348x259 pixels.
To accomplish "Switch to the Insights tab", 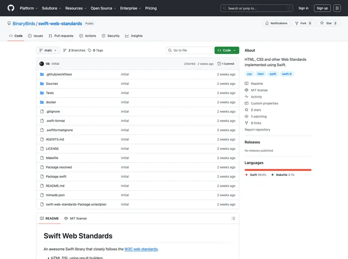I will (x=134, y=36).
